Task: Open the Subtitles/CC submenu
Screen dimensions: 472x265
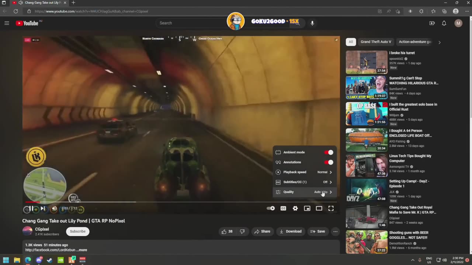Action: [x=305, y=182]
